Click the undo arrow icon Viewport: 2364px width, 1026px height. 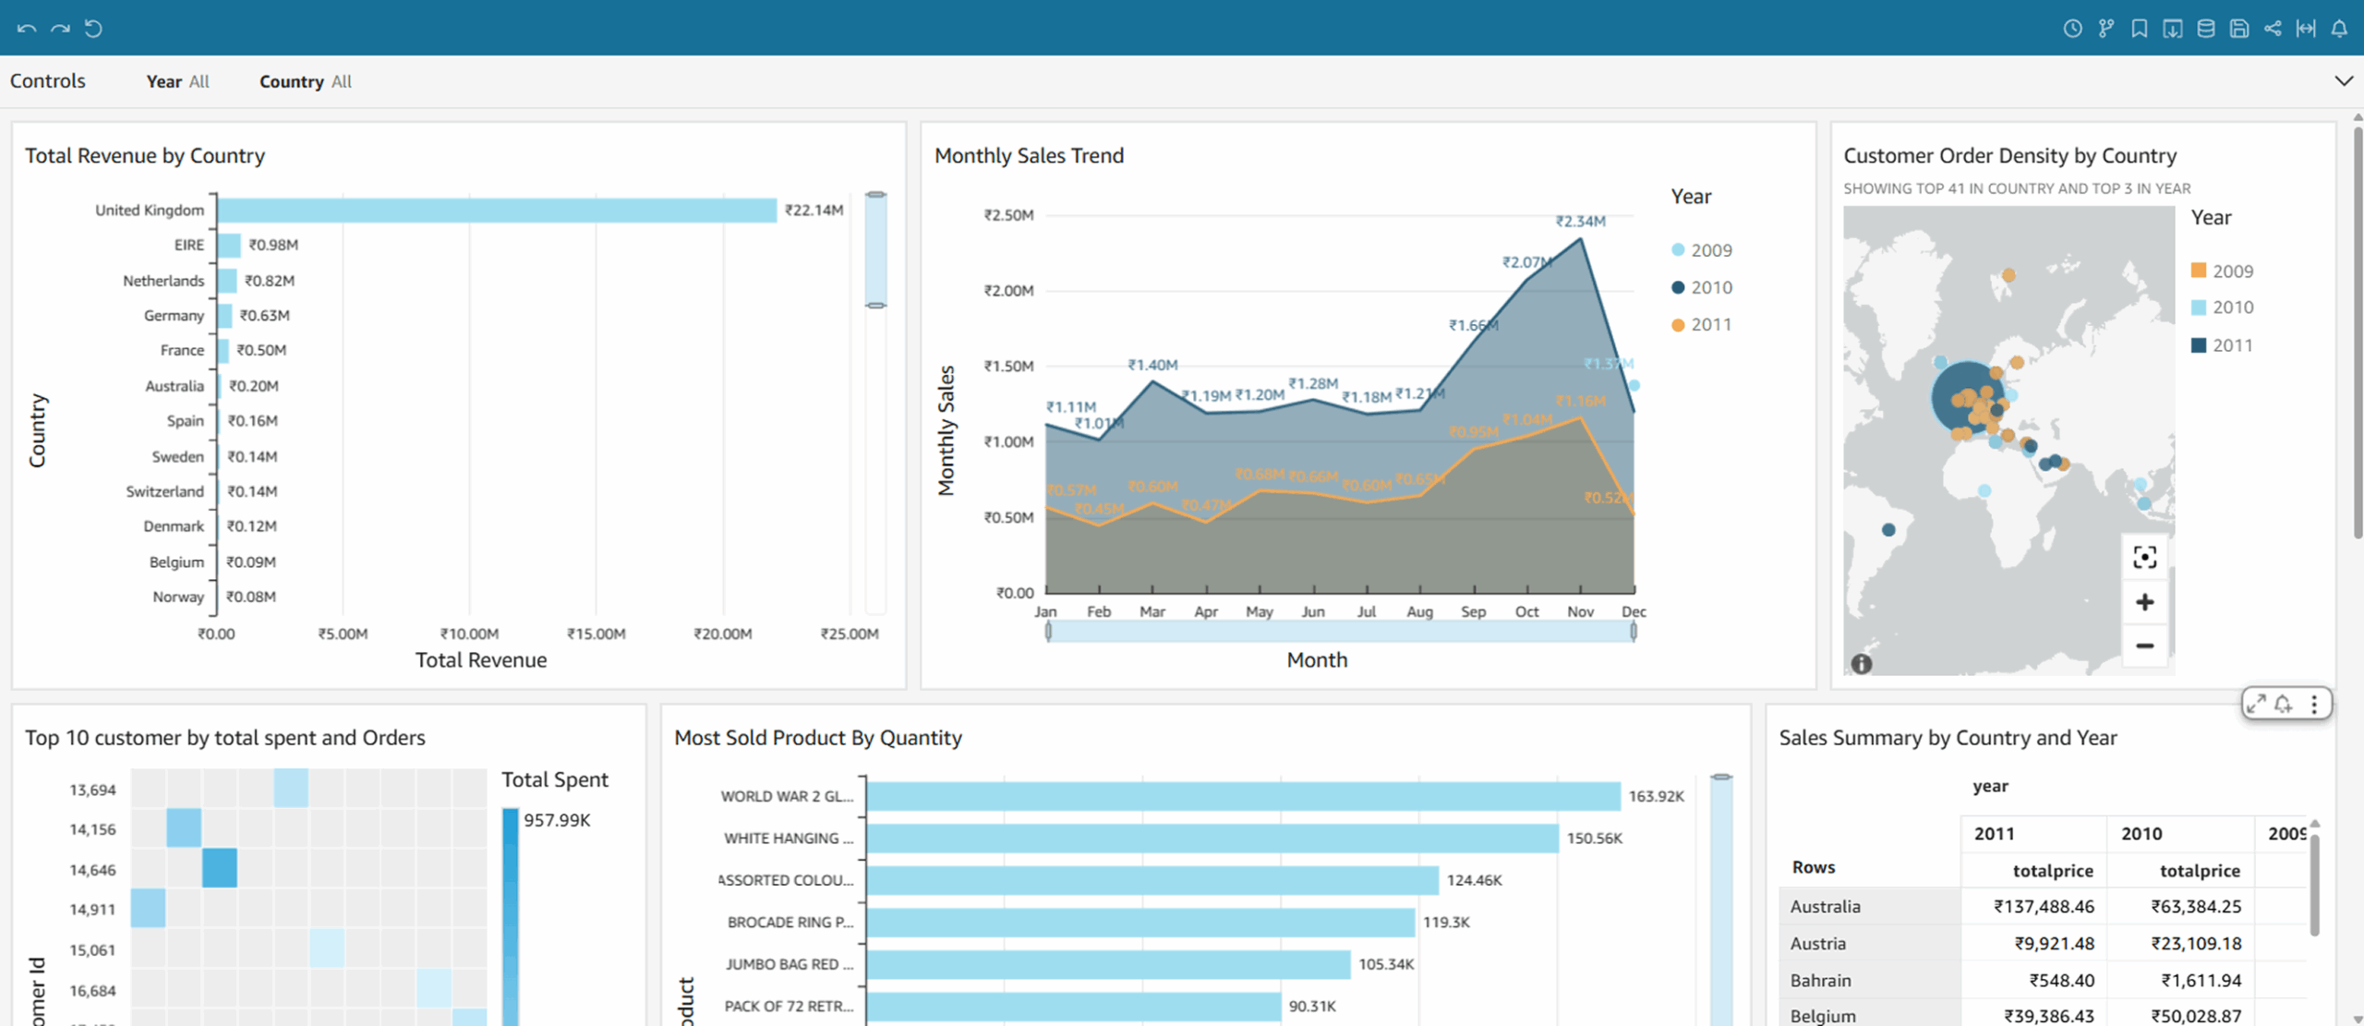pos(27,29)
